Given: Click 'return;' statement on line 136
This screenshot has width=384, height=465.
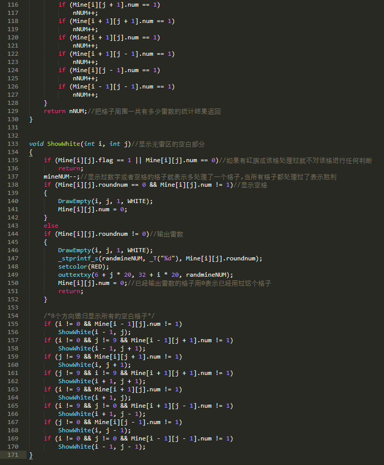Looking at the screenshot, I should pos(71,168).
